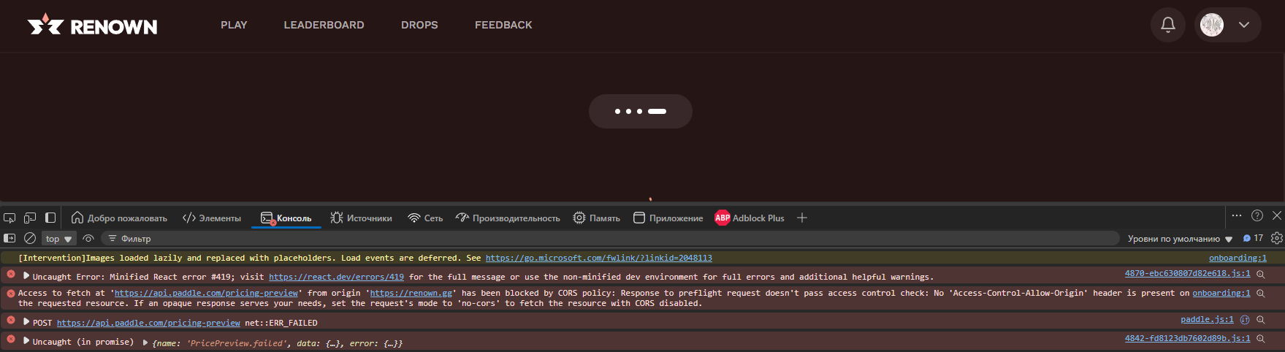The height and width of the screenshot is (352, 1285).
Task: Open the LEADERBOARD page
Action: 324,25
